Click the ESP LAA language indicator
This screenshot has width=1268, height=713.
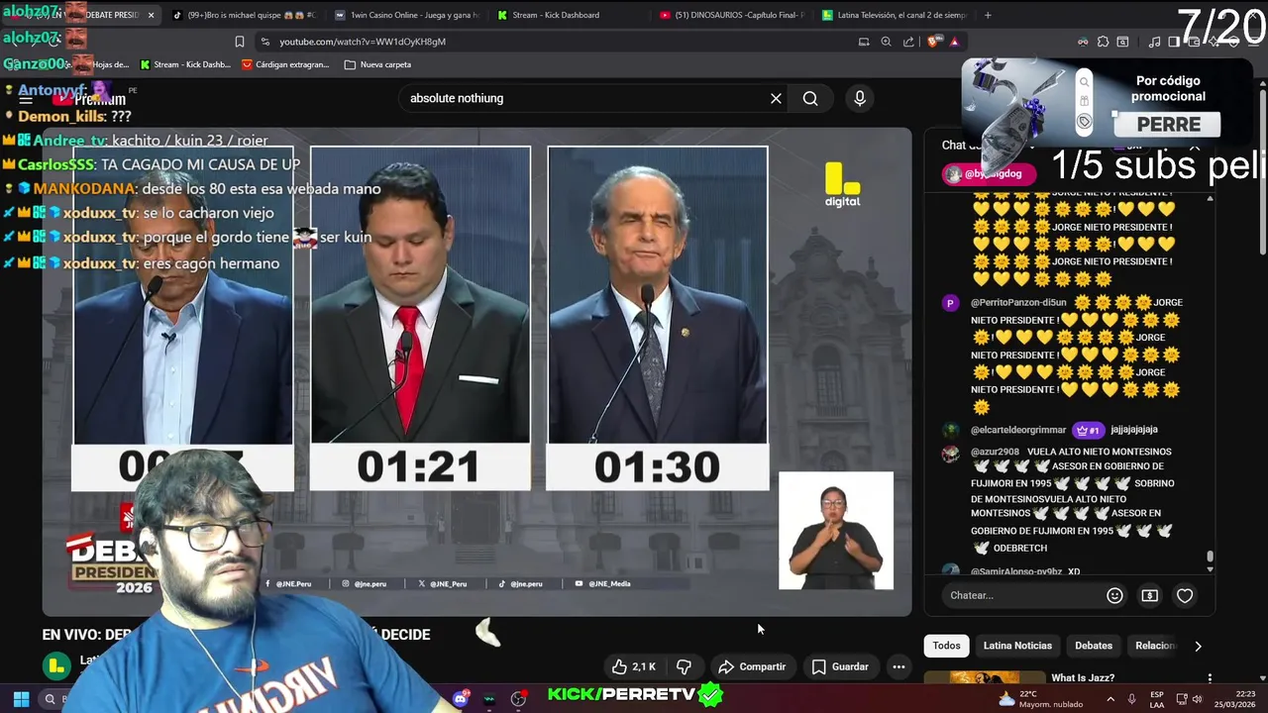[1157, 699]
